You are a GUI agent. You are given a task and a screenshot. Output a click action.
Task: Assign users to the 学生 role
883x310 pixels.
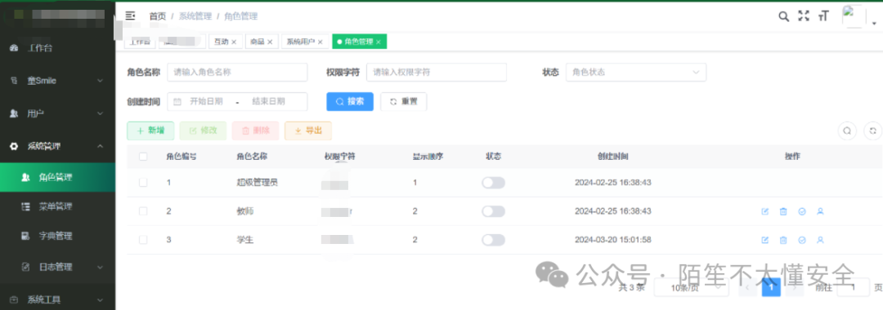821,240
